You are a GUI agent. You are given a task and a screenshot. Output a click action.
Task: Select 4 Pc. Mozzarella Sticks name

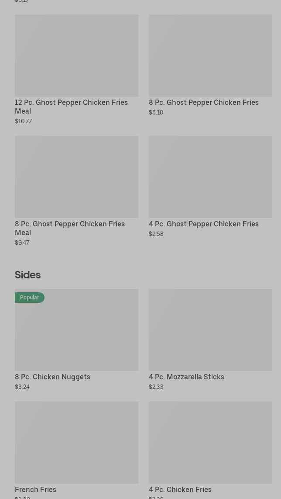[x=186, y=377]
